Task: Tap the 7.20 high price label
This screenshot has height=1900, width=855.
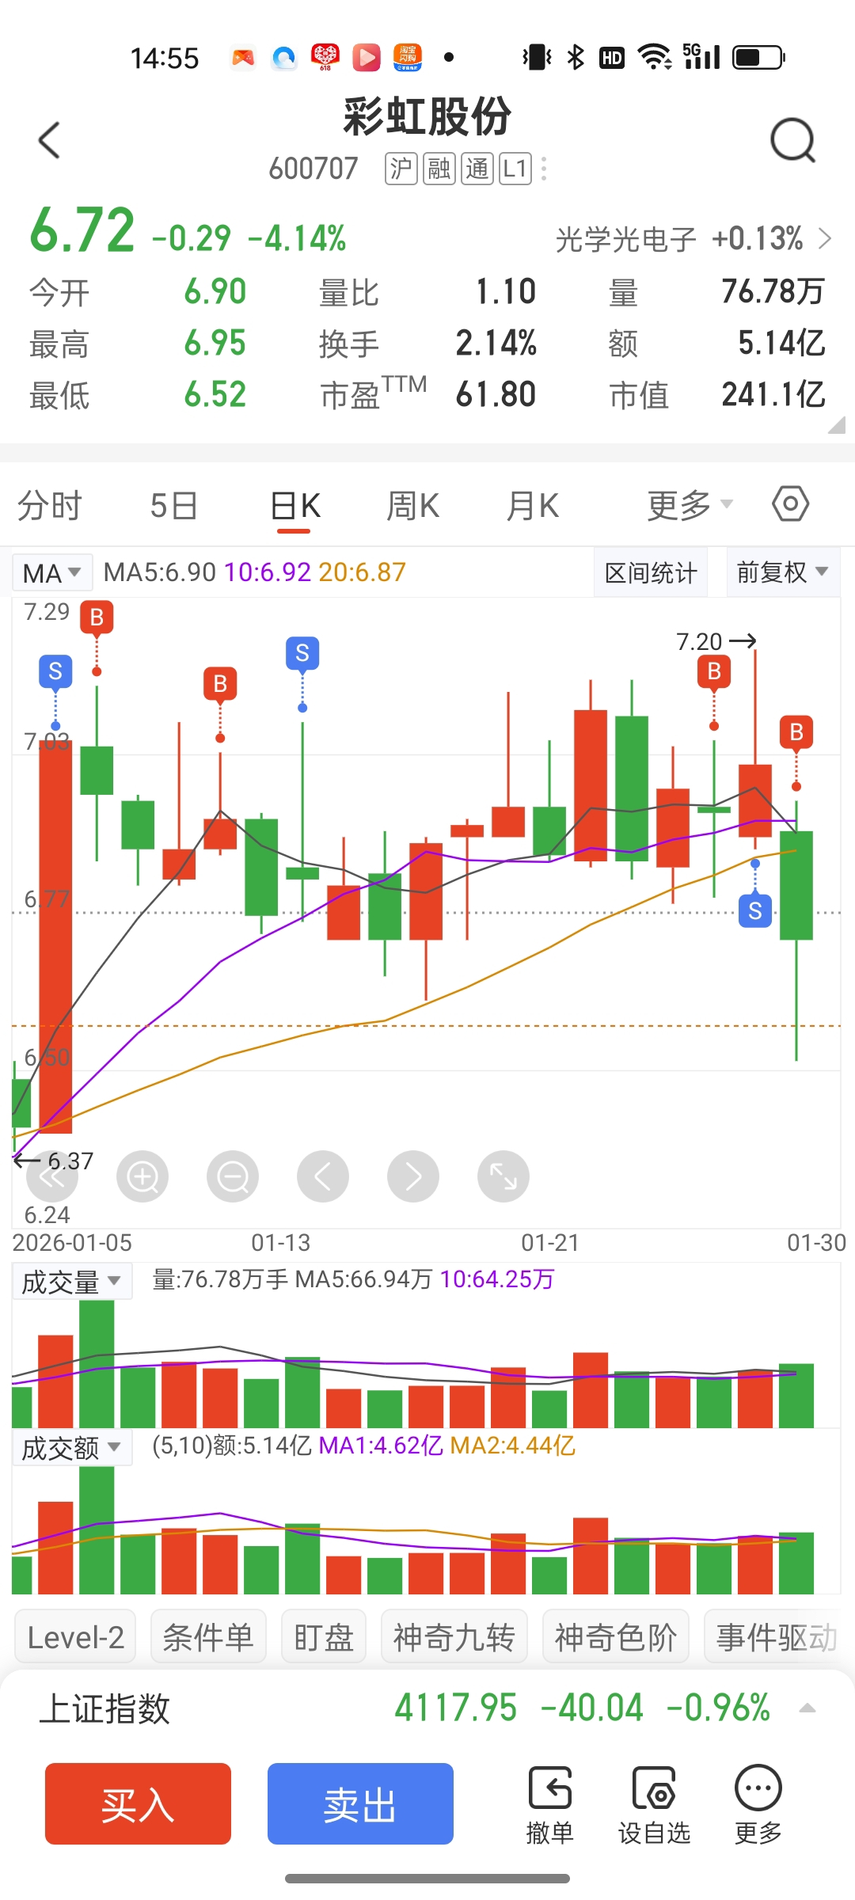Action: [699, 641]
